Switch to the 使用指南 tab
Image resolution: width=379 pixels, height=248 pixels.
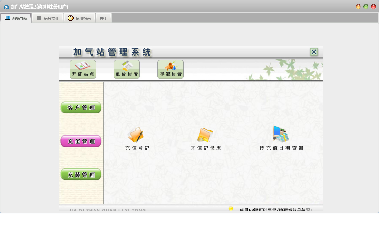click(x=79, y=18)
